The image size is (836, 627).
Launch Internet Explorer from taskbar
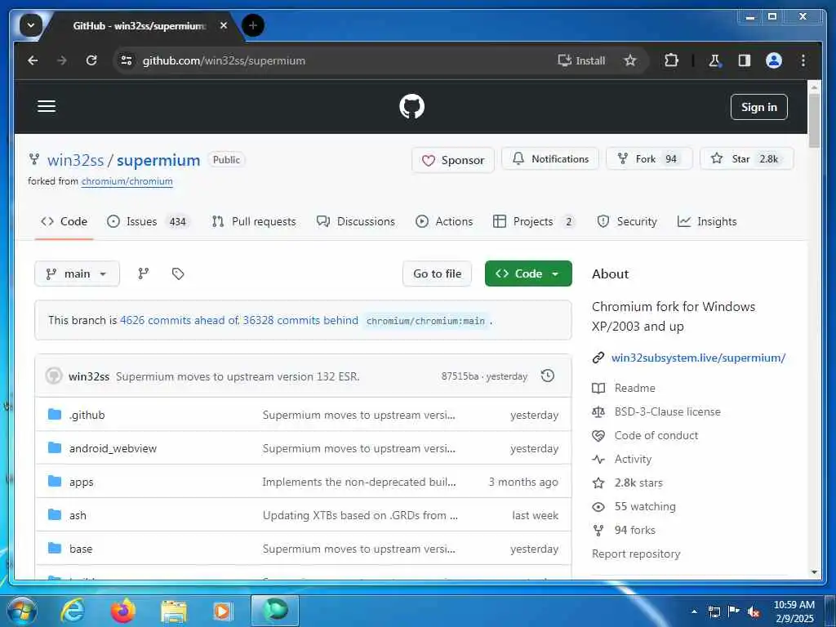point(72,611)
